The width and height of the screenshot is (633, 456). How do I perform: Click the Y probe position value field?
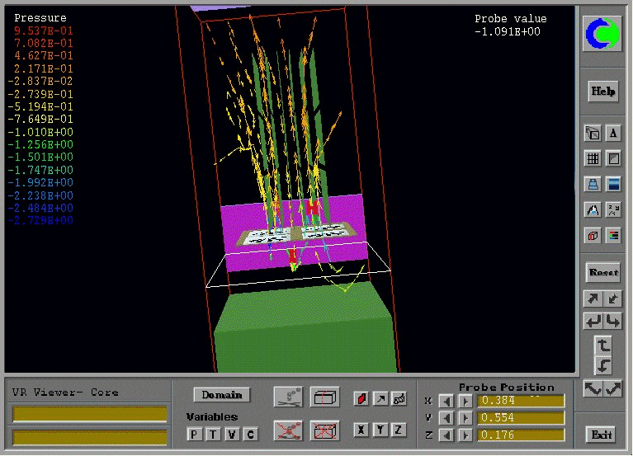pos(521,418)
